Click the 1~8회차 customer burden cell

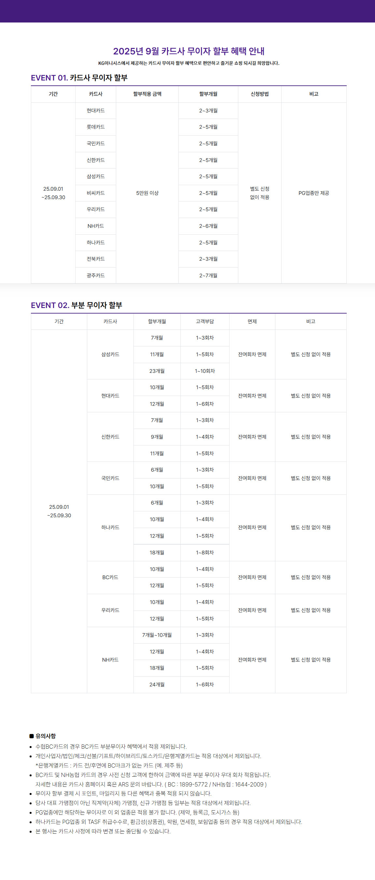205,552
